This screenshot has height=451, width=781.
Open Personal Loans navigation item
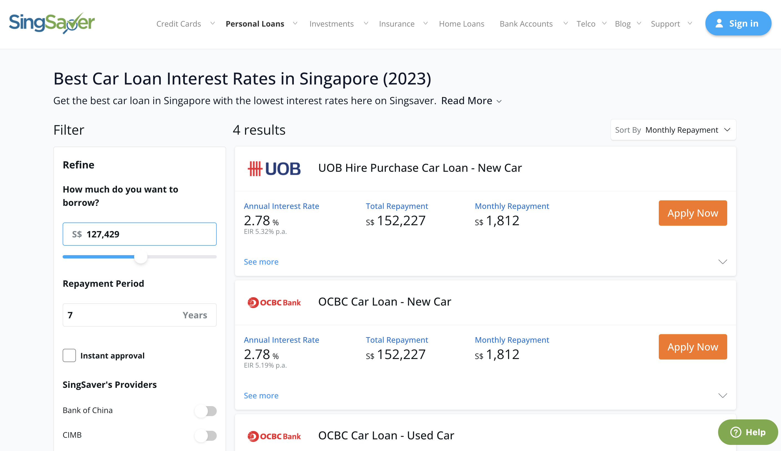255,24
